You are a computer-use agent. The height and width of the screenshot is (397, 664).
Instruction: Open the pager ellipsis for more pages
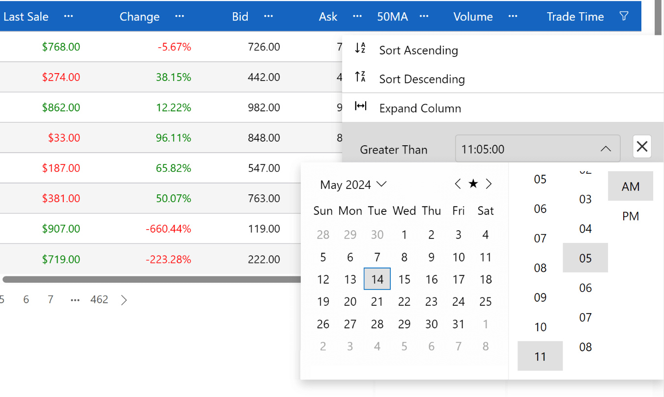point(75,300)
